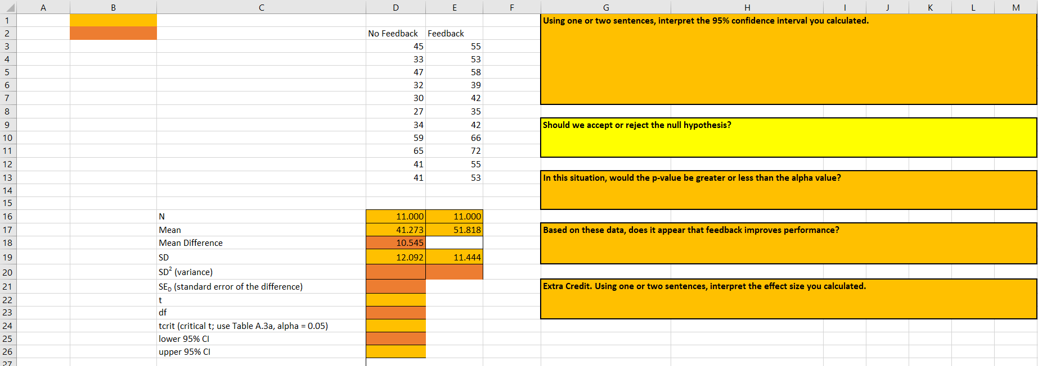Select the lower 95% CI input cell
Image resolution: width=1038 pixels, height=366 pixels.
396,338
